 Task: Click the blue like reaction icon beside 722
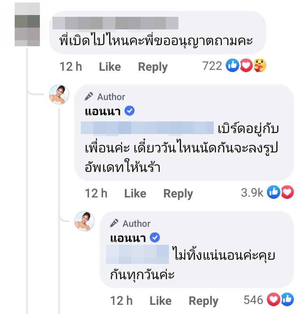[x=232, y=65]
